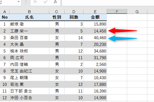Click 性別 cell for 内田 信輔
Screen dimensions: 154x102
pos(57,64)
